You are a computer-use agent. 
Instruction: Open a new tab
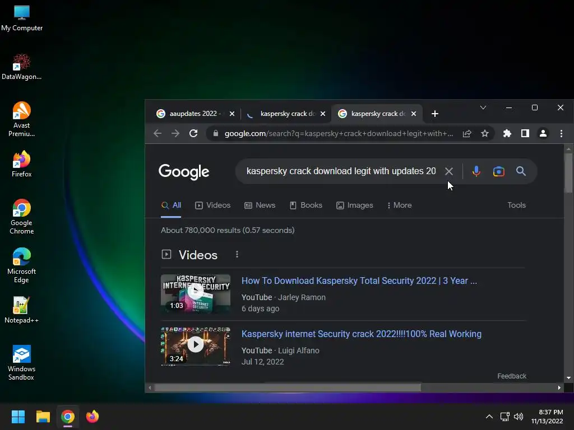(435, 114)
